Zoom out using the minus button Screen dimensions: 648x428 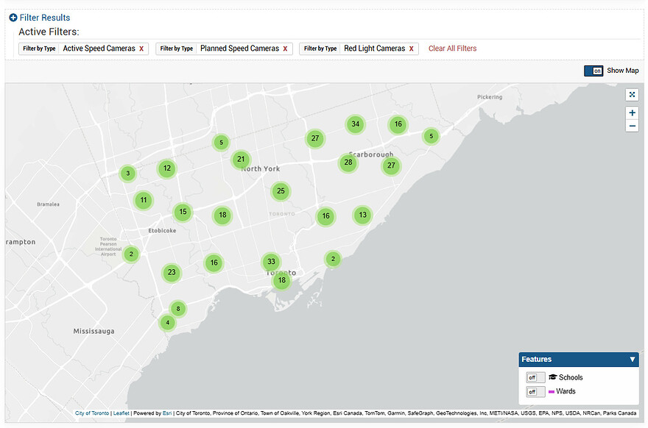(632, 126)
